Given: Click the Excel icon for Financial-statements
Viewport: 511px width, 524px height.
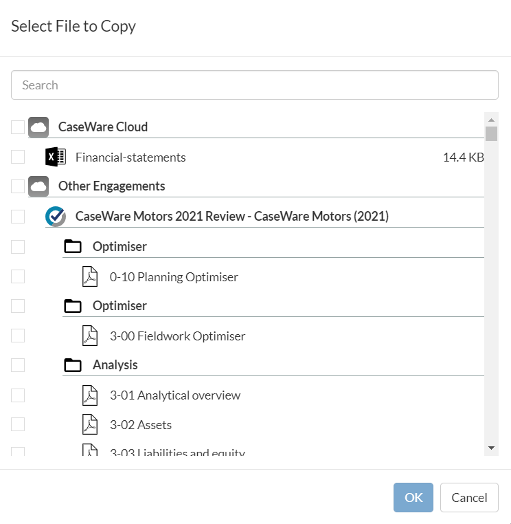Looking at the screenshot, I should (x=55, y=157).
